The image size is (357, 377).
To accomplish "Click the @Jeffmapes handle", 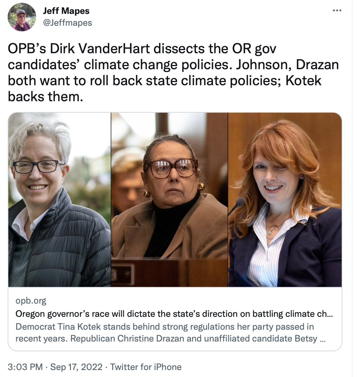I will point(68,23).
